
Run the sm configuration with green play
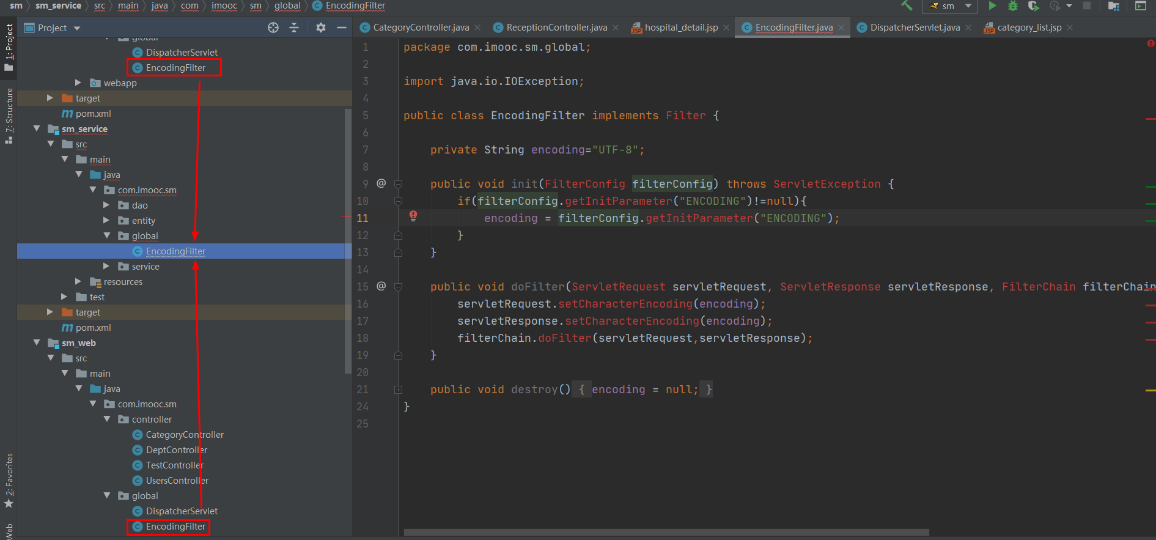point(992,6)
